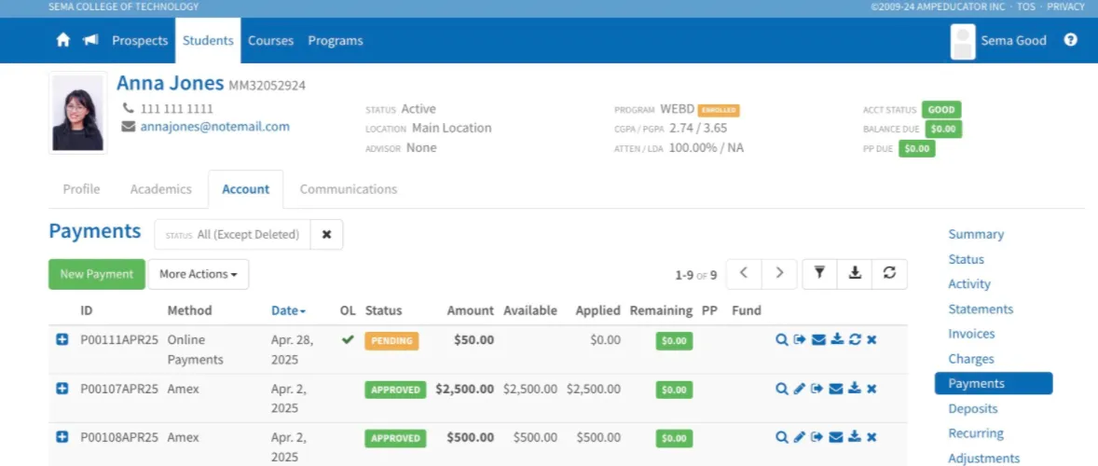Expand row for payment P00107APR25
Image resolution: width=1098 pixels, height=466 pixels.
(x=62, y=389)
